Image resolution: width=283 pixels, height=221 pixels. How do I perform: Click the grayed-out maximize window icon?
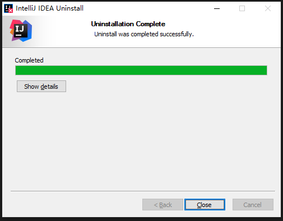(x=242, y=8)
